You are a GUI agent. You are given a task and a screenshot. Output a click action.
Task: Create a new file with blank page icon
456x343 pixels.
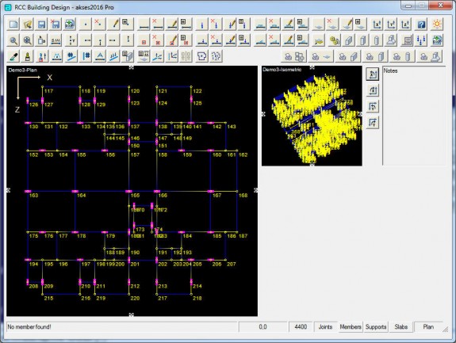click(x=13, y=24)
